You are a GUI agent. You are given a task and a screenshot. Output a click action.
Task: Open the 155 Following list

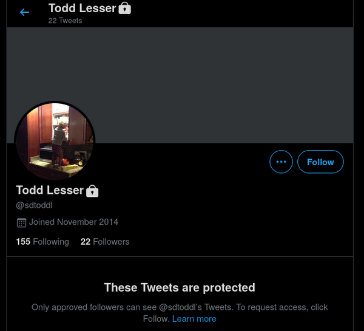click(42, 242)
